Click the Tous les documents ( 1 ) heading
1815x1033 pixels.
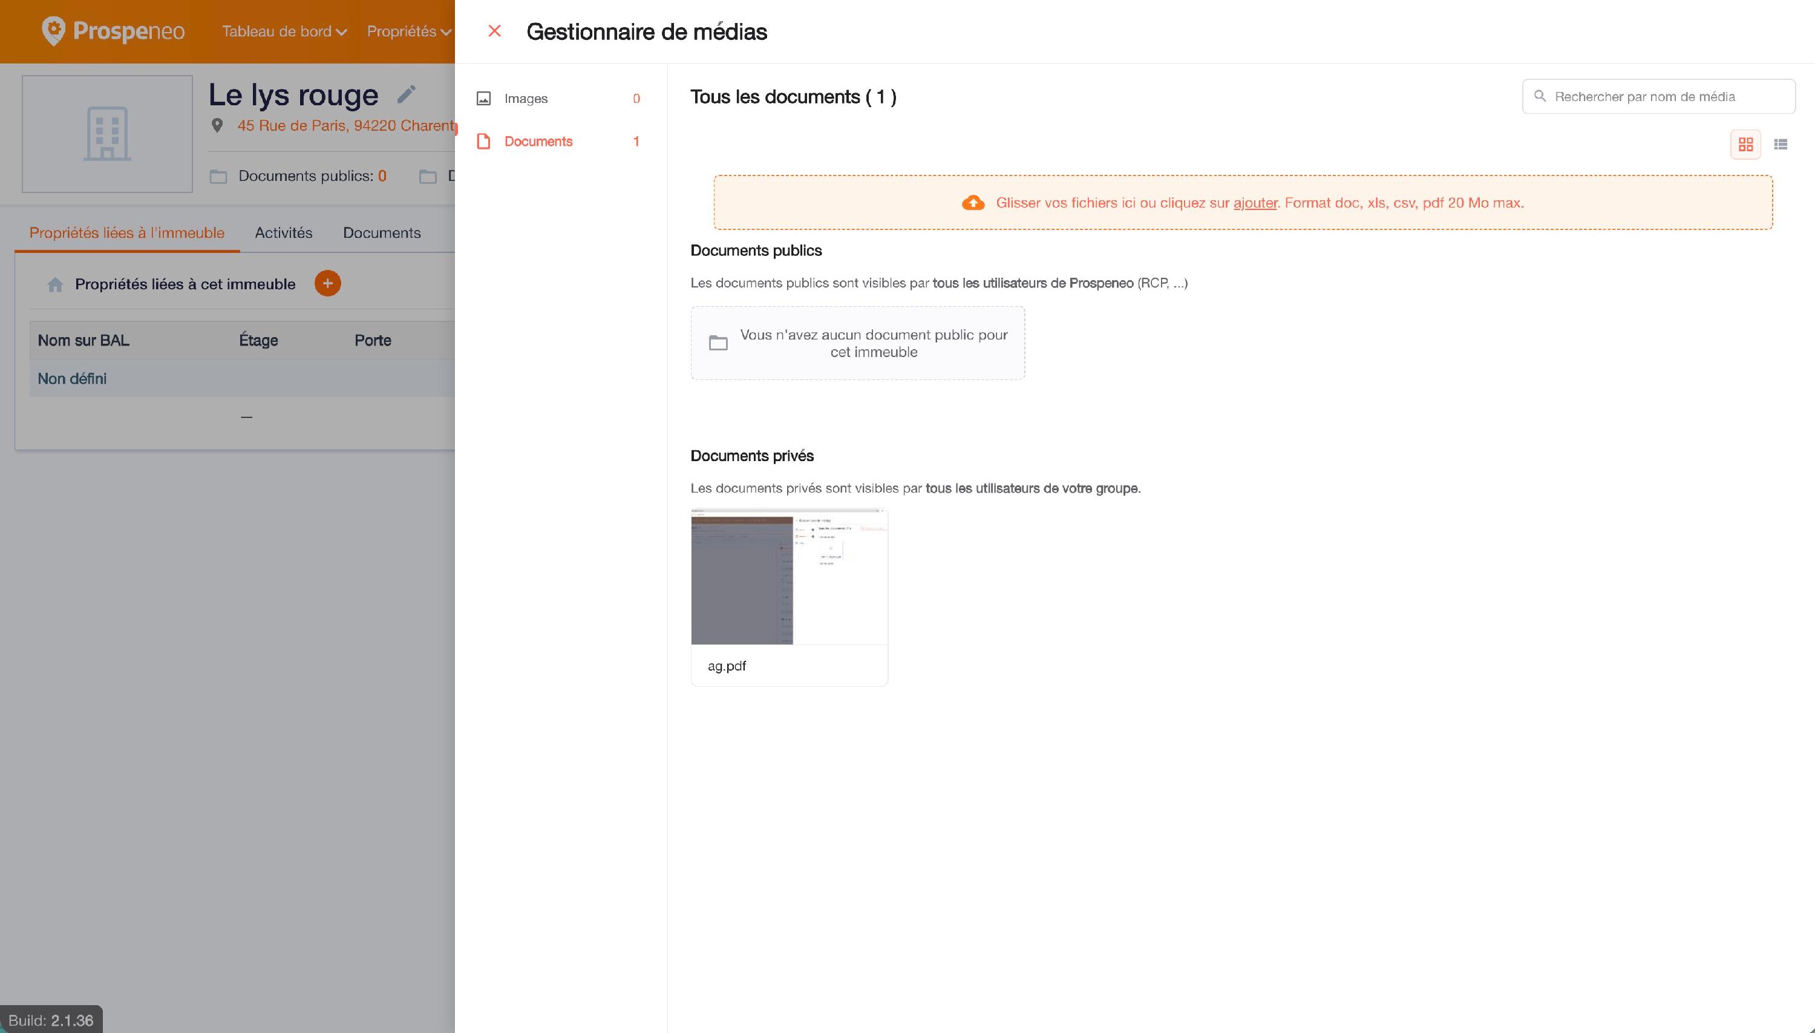[793, 97]
